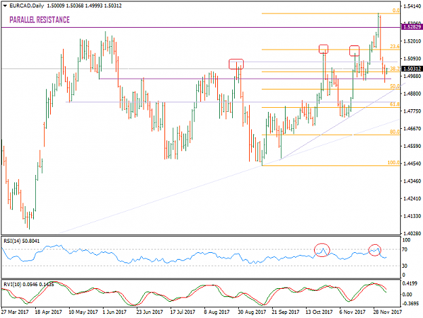Open the chart menu arrow beside EURCAD,Daily

tap(5, 5)
